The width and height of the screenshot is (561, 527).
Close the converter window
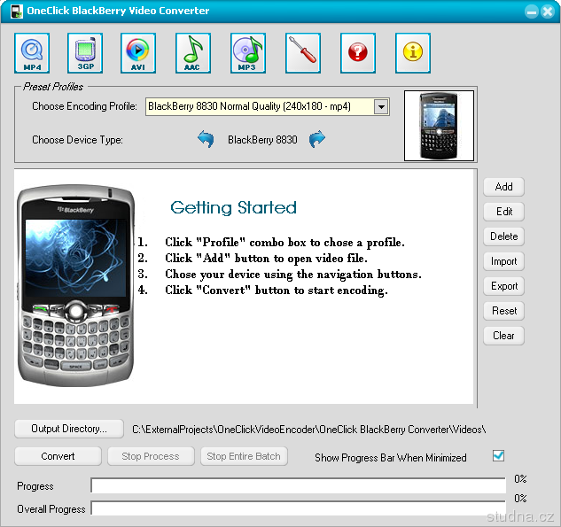[x=548, y=12]
